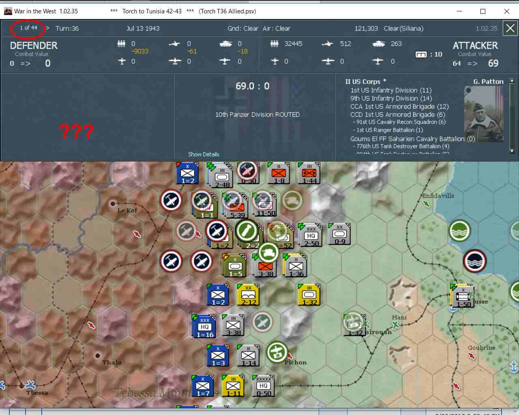Select the red unit counter 1-44
This screenshot has height=415, width=519.
(309, 173)
